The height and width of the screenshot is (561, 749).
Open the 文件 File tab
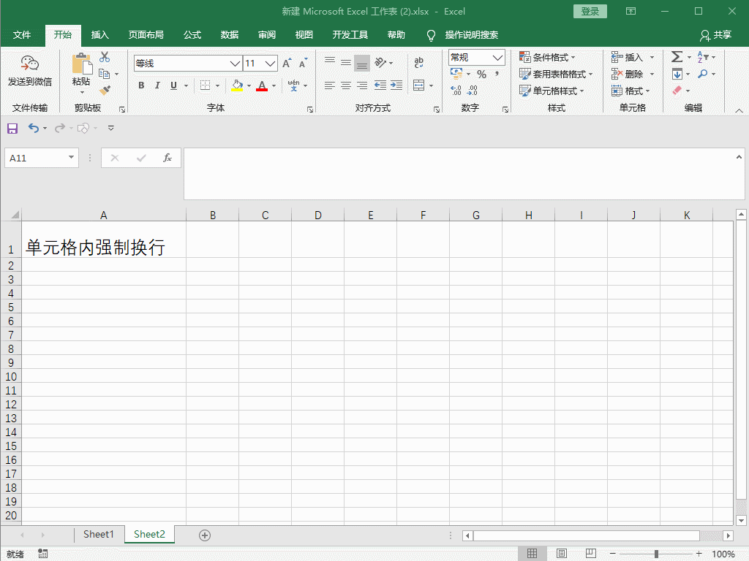coord(22,35)
